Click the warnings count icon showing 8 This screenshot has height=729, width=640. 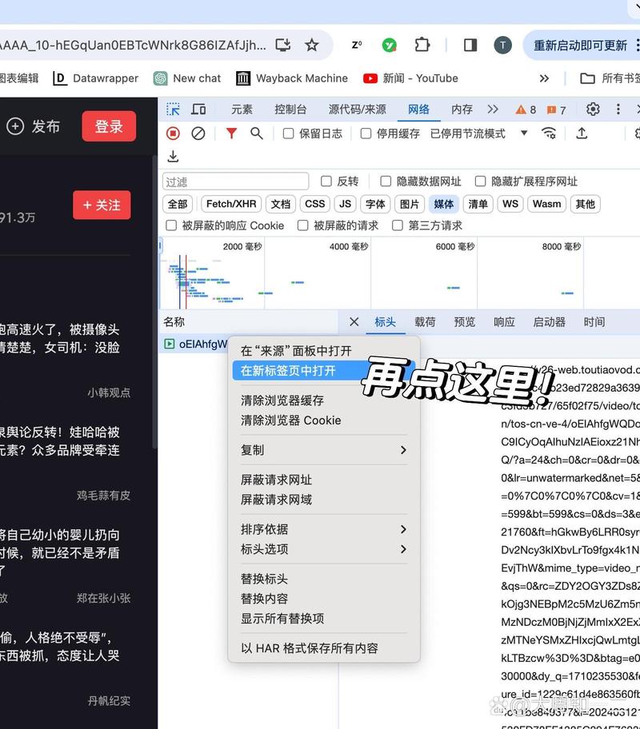(526, 110)
